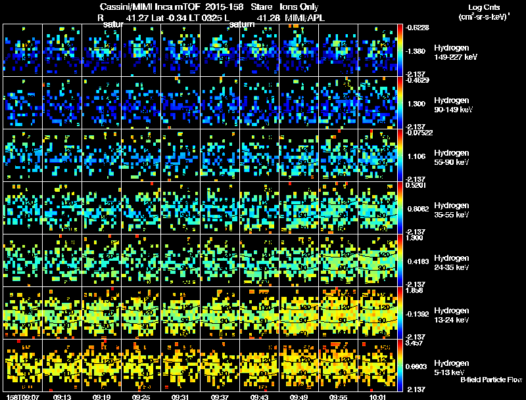Click the 09:55 time label
The width and height of the screenshot is (526, 400).
338,397
